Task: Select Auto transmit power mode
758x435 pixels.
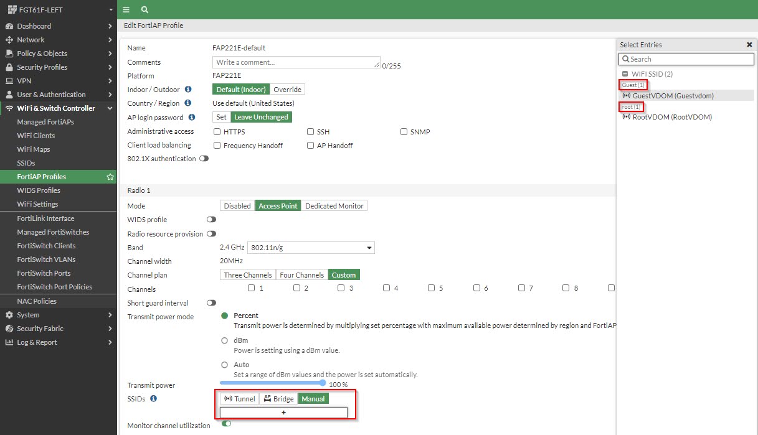Action: (x=225, y=365)
